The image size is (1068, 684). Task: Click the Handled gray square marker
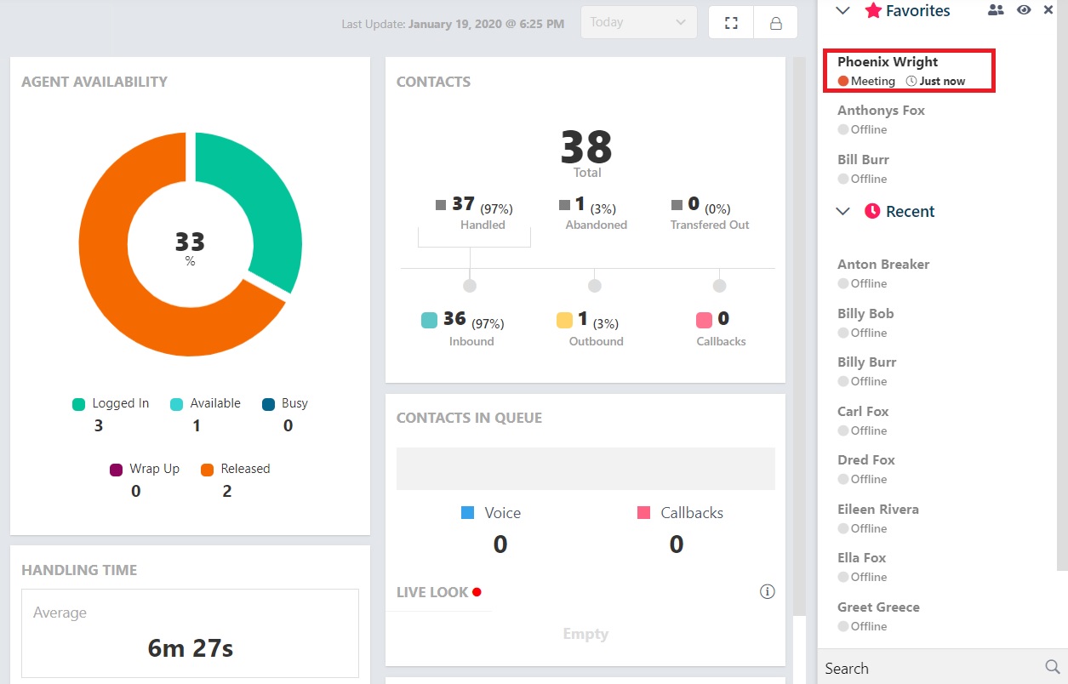[x=441, y=205]
